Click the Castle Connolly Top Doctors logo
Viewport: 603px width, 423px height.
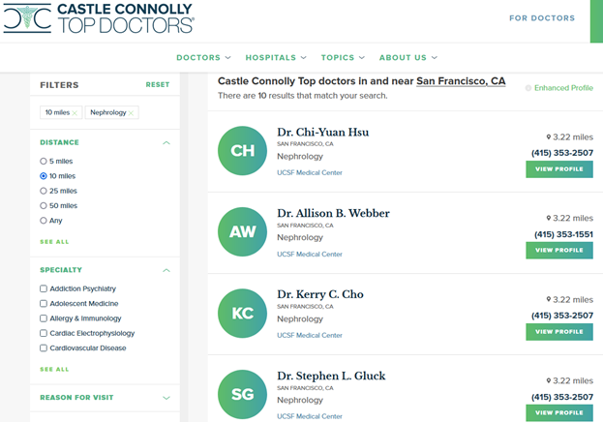pos(99,18)
